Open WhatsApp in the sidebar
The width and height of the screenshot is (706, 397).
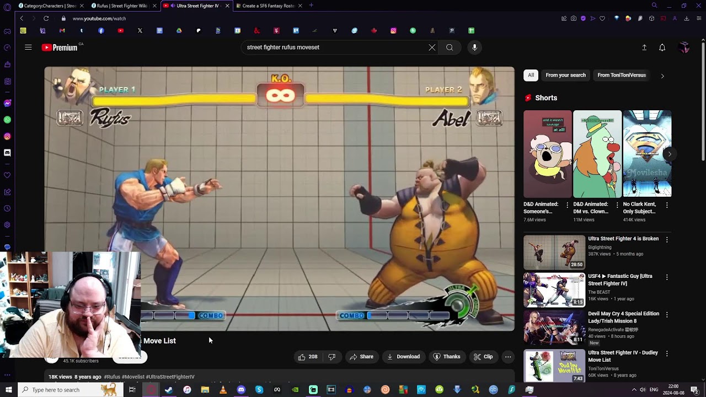(7, 120)
